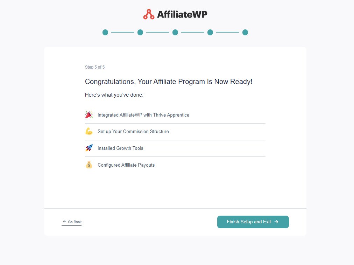
Task: Go Back to the previous step
Action: 72,222
